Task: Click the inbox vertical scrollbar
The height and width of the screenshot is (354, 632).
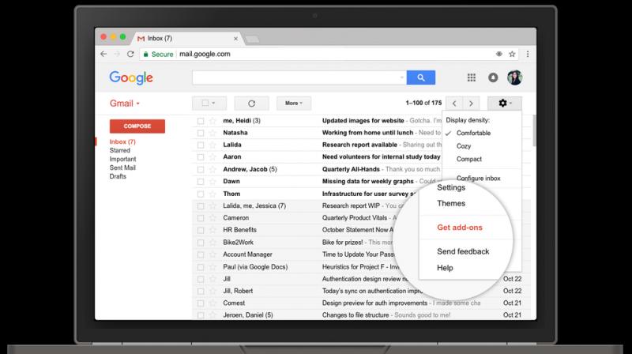Action: pyautogui.click(x=534, y=130)
